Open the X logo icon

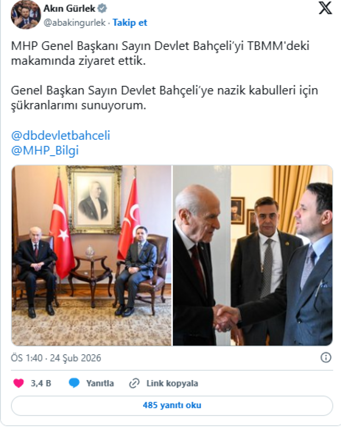tap(326, 8)
